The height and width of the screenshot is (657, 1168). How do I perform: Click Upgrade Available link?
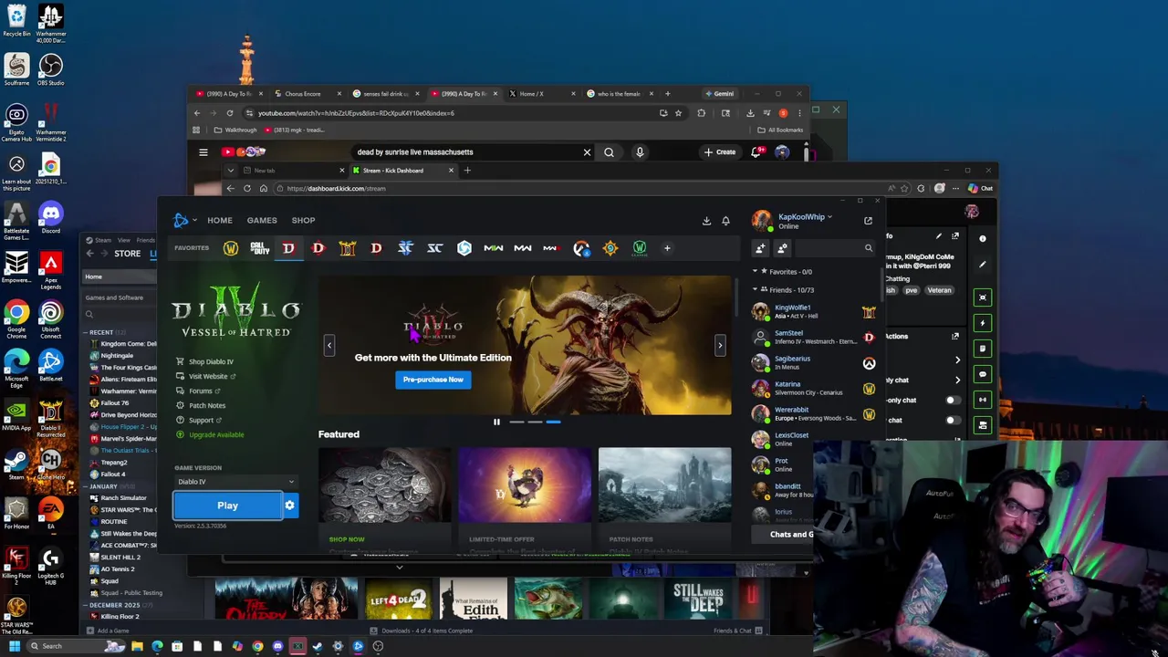[216, 435]
